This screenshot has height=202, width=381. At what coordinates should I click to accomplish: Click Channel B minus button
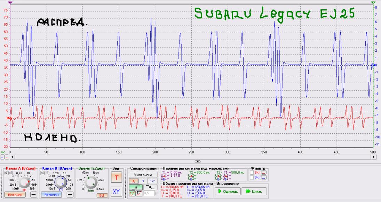[70, 195]
